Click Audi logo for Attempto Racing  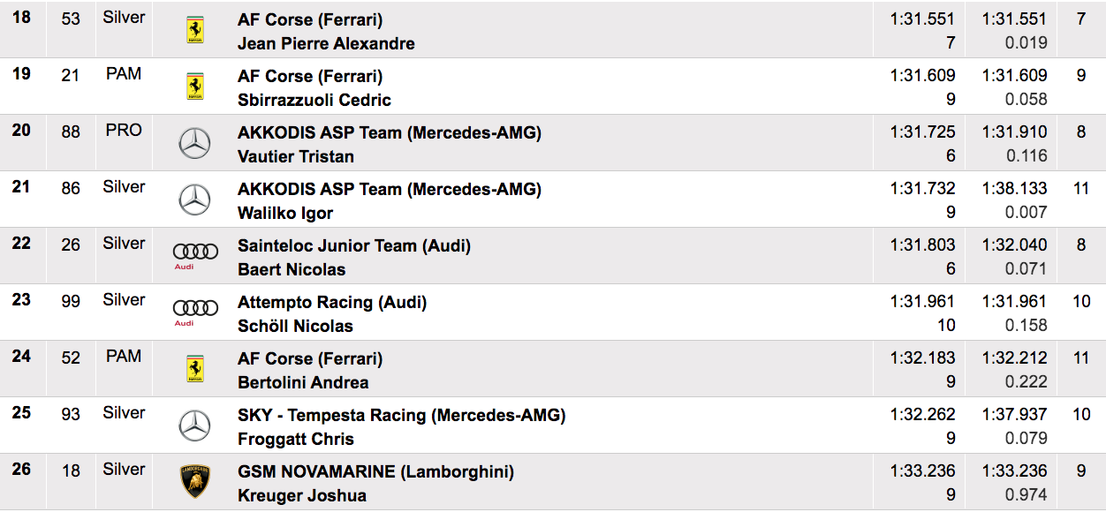pos(195,311)
